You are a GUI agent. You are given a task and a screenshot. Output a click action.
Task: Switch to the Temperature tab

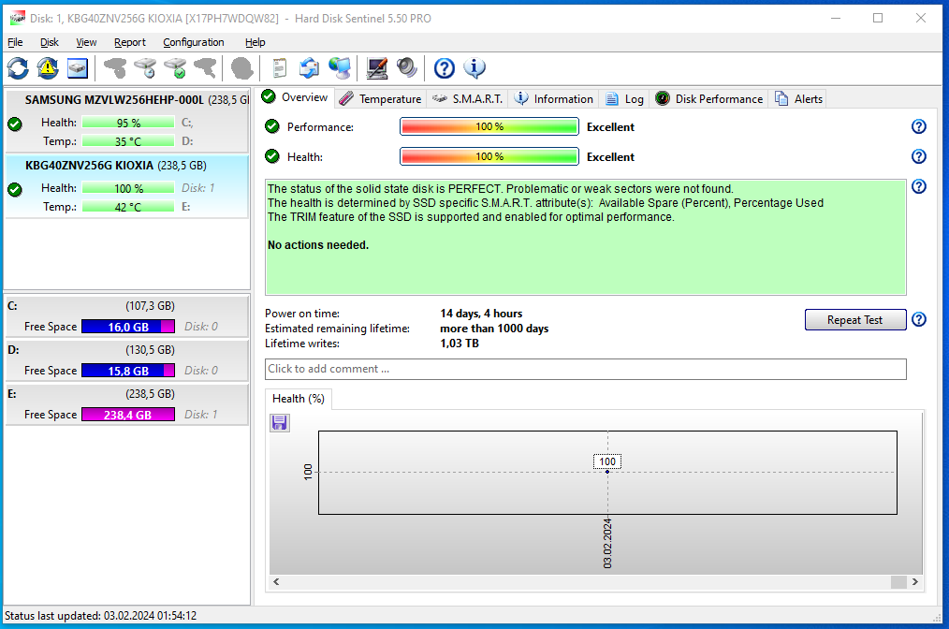pyautogui.click(x=380, y=98)
